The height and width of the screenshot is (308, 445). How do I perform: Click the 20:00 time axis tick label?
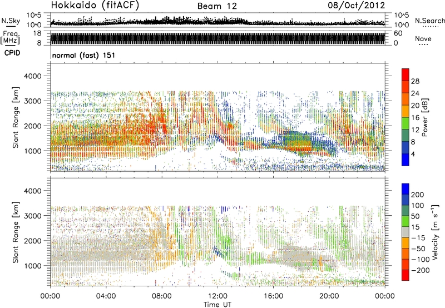[329, 296]
